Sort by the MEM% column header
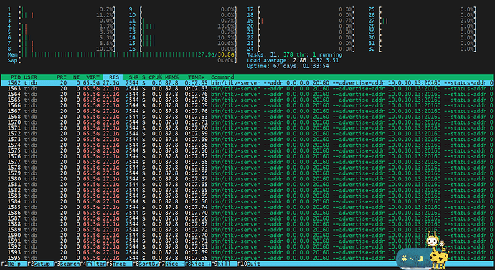 point(171,77)
